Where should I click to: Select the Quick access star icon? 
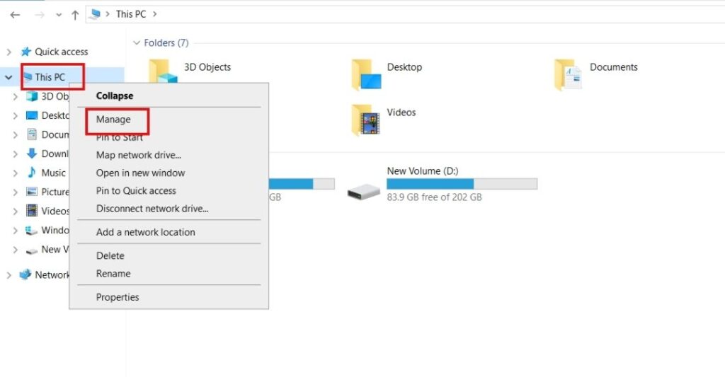[x=26, y=52]
